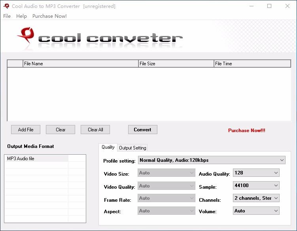
Task: Switch to the Output Setting tab
Action: pos(132,148)
